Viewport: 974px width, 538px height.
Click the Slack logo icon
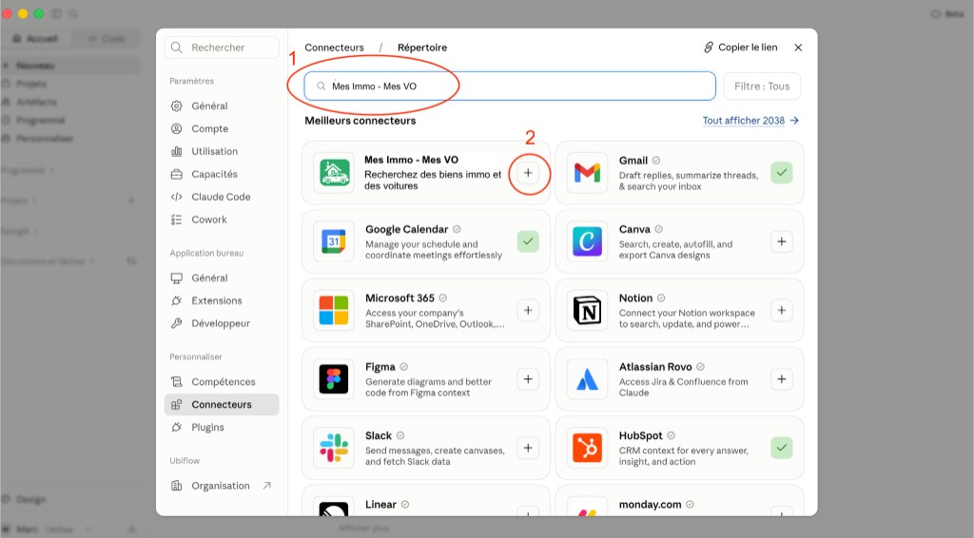[x=334, y=448]
